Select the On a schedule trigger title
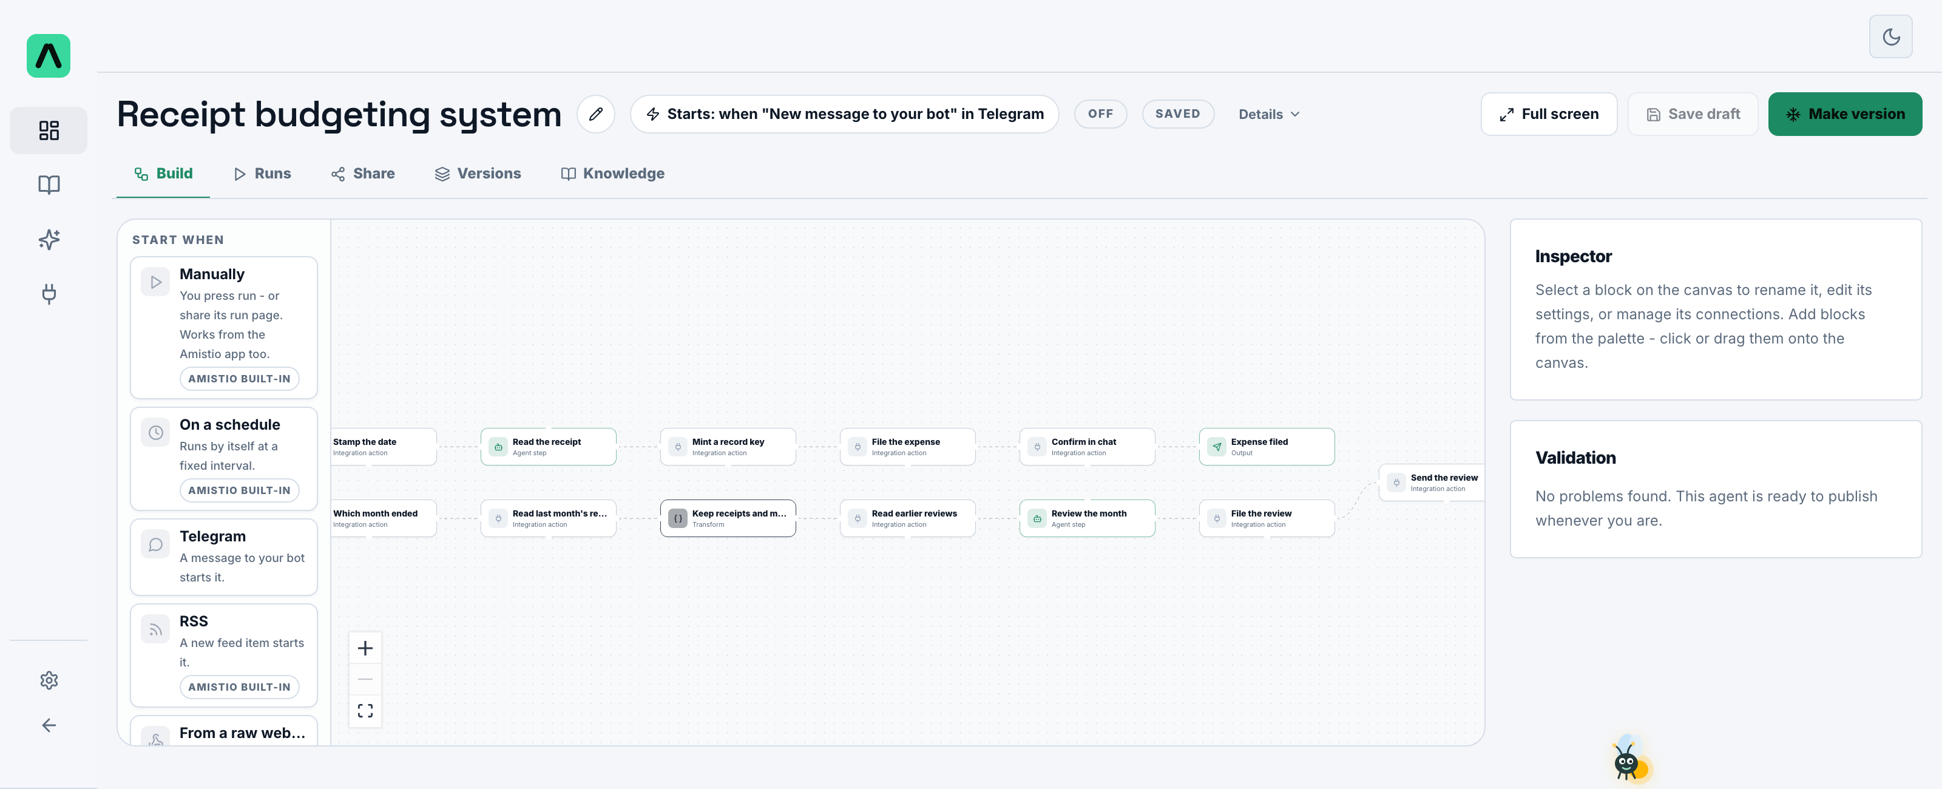The height and width of the screenshot is (789, 1942). point(230,425)
